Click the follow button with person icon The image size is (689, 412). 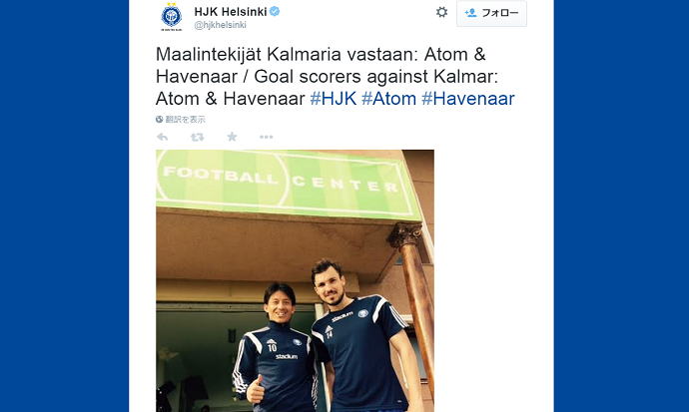tap(491, 13)
